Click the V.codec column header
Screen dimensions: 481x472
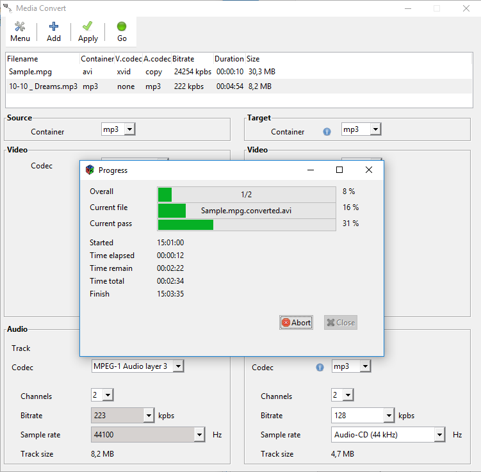[129, 58]
